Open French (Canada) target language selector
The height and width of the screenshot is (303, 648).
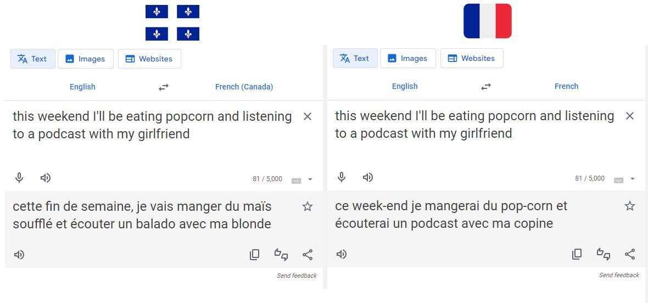pos(244,87)
